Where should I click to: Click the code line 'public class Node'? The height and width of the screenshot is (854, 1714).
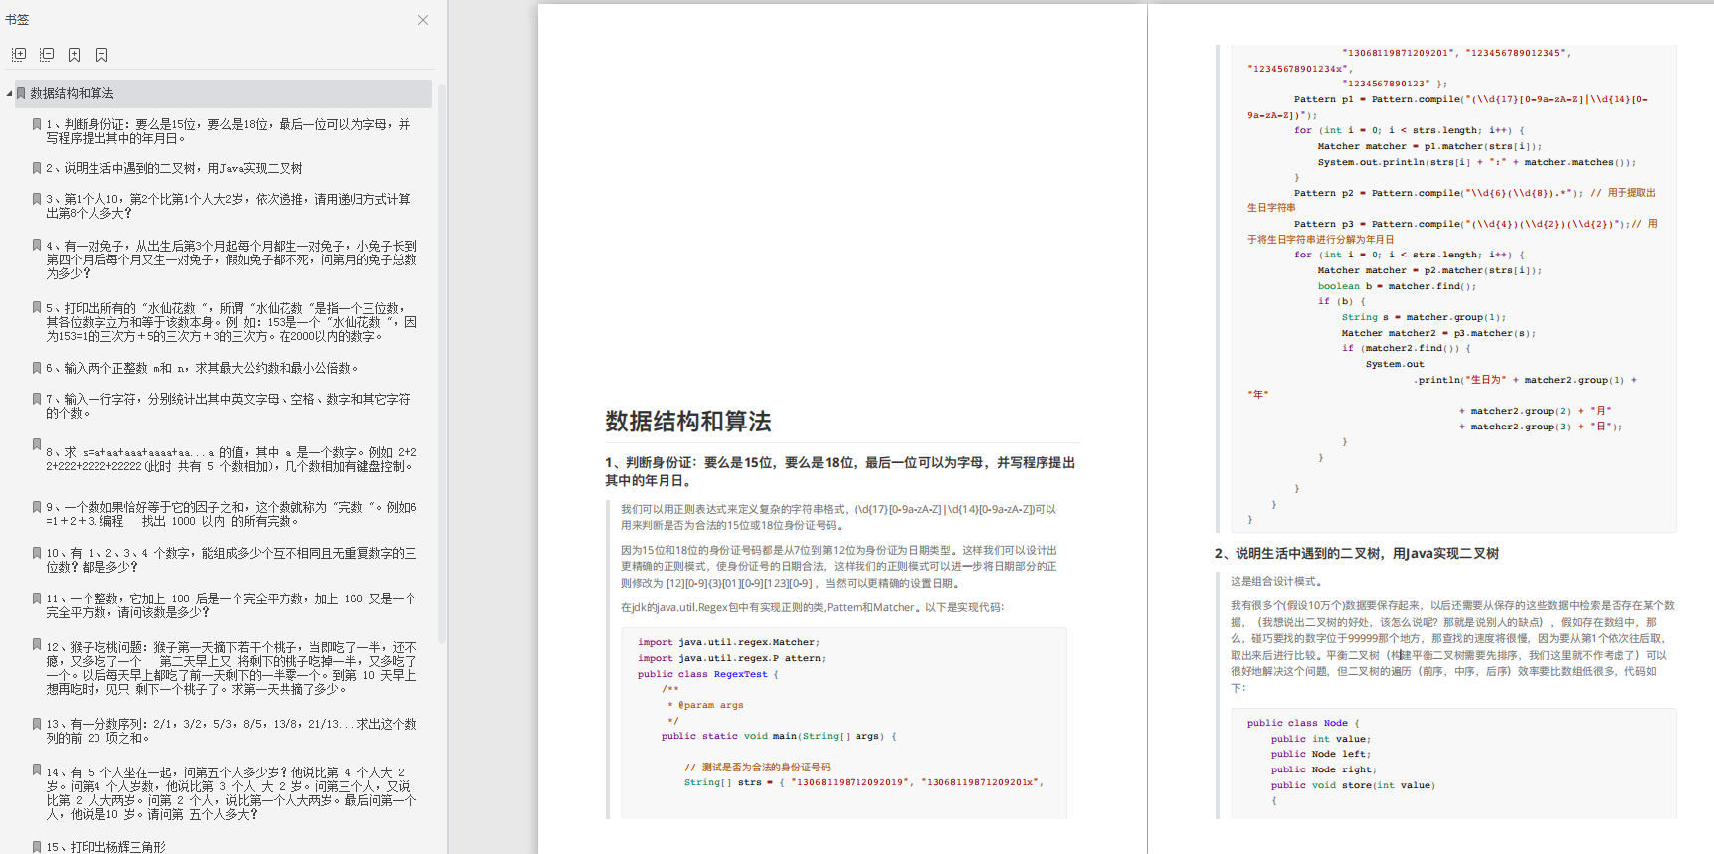(1302, 723)
